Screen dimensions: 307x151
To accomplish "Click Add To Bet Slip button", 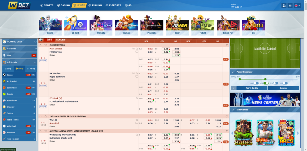I will click(252, 88).
